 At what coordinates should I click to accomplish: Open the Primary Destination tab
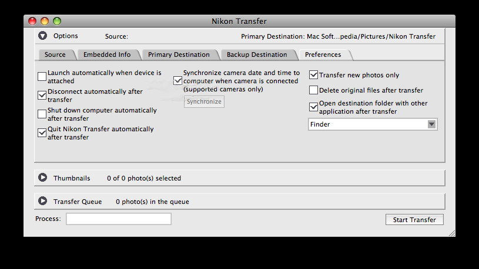pos(179,55)
